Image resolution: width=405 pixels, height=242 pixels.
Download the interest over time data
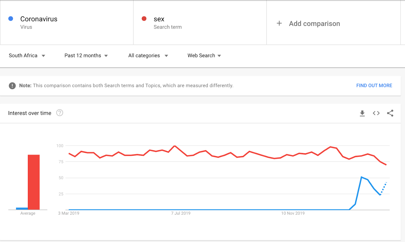(x=362, y=113)
